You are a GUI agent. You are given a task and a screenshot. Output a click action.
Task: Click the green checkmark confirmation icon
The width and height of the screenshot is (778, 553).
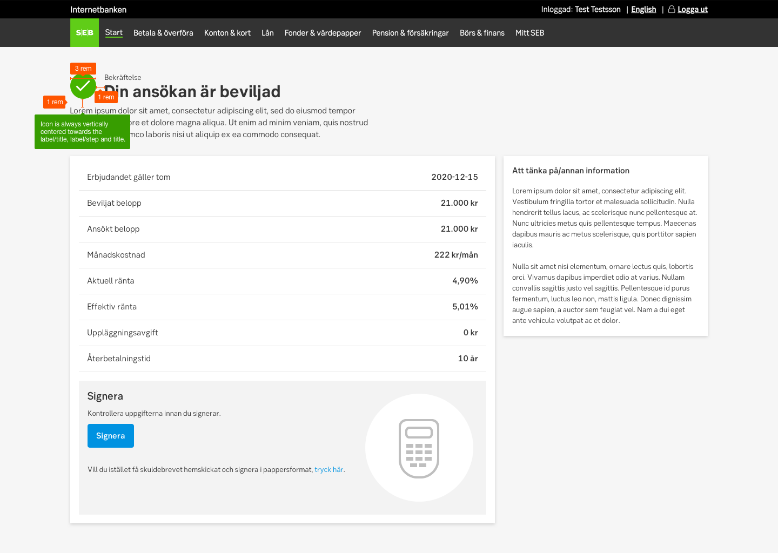(83, 86)
